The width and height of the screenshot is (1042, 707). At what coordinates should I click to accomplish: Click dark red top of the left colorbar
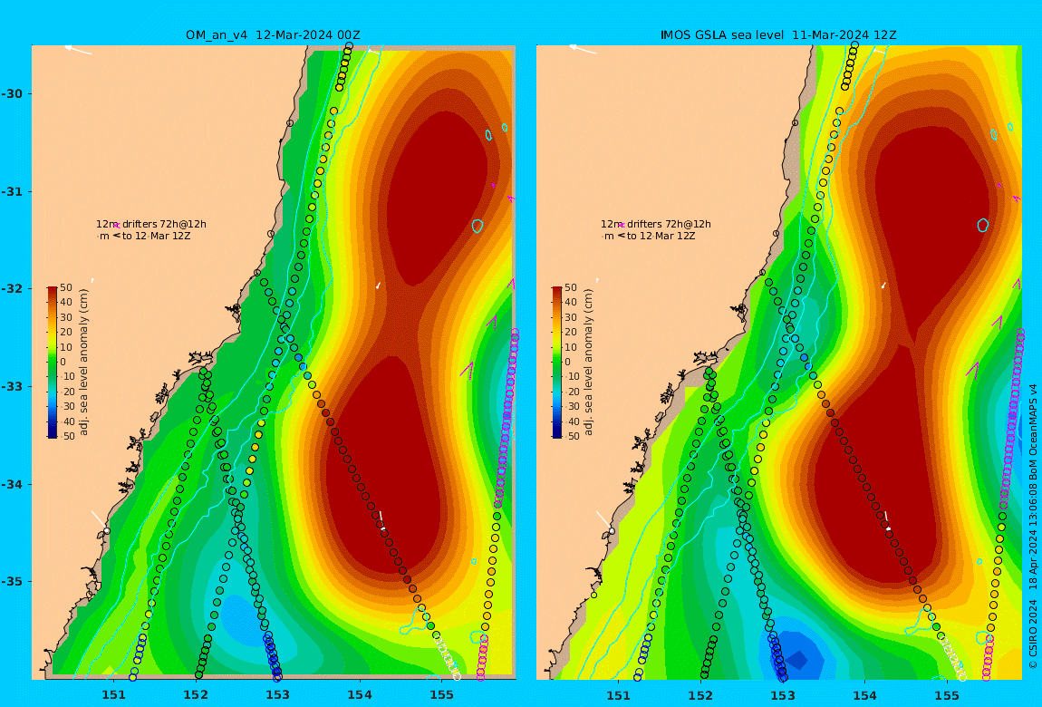point(53,292)
